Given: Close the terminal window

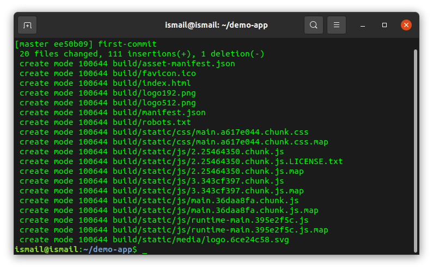Looking at the screenshot, I should coord(406,25).
